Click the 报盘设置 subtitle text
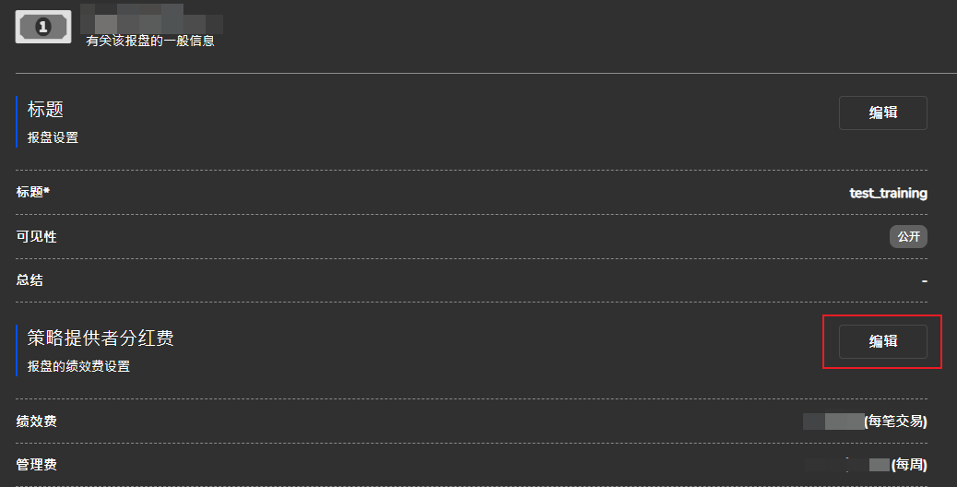This screenshot has height=487, width=957. tap(53, 138)
